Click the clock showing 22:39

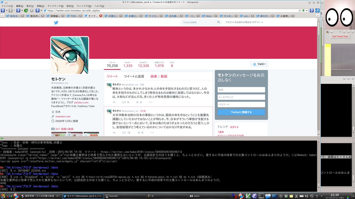(x=335, y=195)
